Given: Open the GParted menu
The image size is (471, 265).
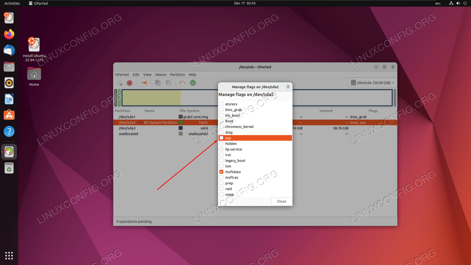Looking at the screenshot, I should 122,75.
